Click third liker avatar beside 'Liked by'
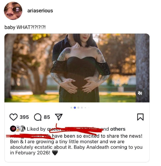This screenshot has width=161, height=166. (x=23, y=129)
